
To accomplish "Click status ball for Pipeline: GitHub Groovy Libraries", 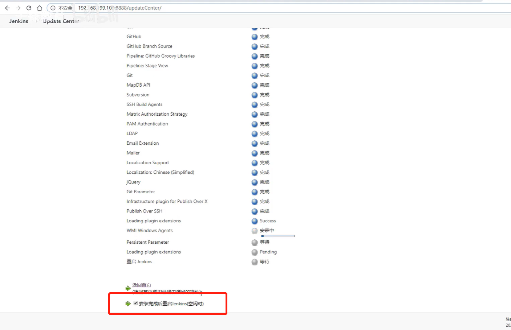I will (x=255, y=56).
